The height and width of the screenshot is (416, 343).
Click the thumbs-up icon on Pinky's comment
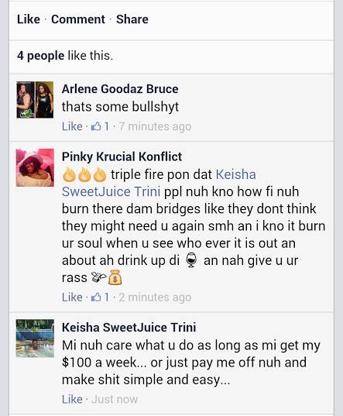tap(96, 297)
